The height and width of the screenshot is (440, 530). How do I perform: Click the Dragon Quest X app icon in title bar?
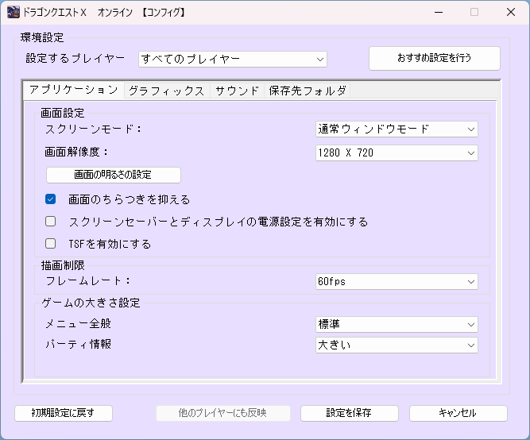(x=14, y=12)
